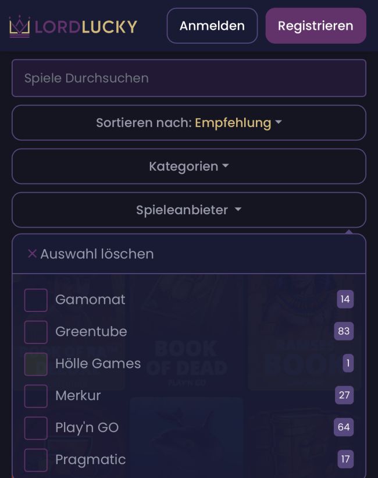The image size is (378, 478).
Task: Focus the Spiele Durchsuchen search field
Action: [x=189, y=78]
